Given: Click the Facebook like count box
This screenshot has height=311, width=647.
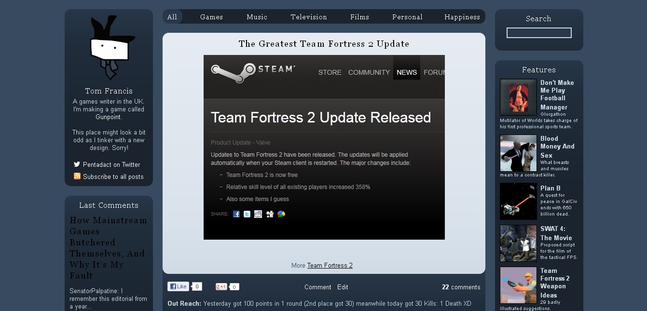Looking at the screenshot, I should pyautogui.click(x=197, y=286).
